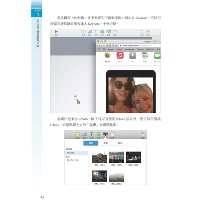Go back with Safari's back arrow
This screenshot has height=205, width=213.
click(x=100, y=46)
